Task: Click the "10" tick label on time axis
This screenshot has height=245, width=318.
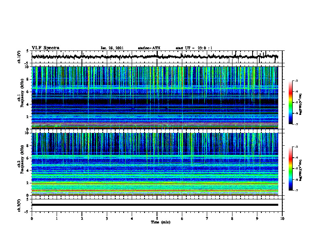Action: (x=282, y=219)
